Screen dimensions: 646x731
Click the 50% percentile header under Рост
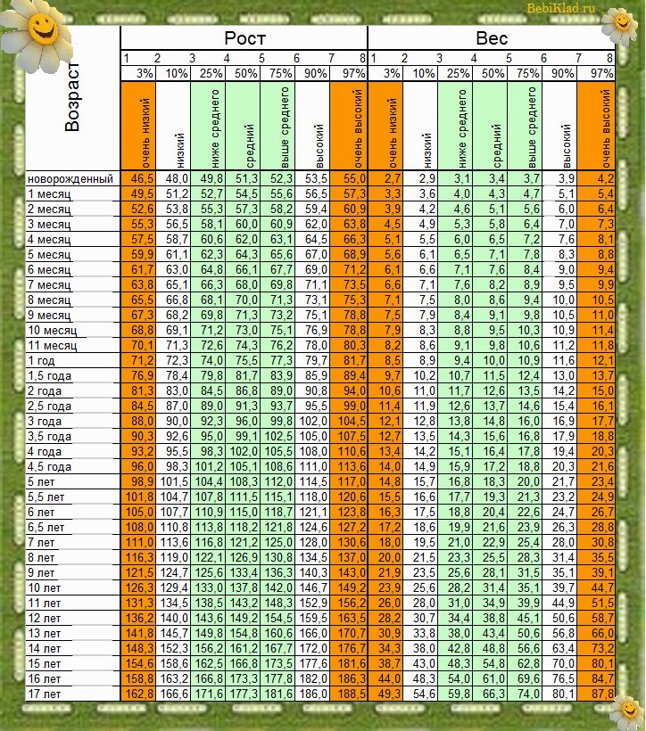244,74
